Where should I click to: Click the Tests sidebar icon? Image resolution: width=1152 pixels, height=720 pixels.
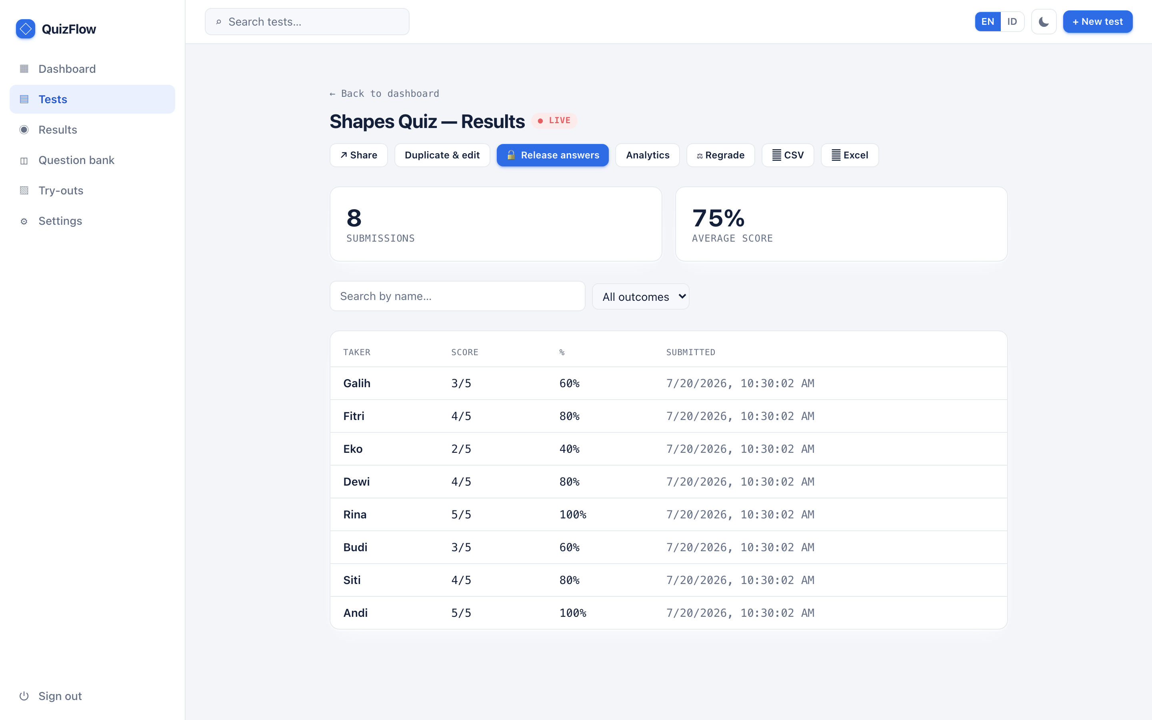pos(24,100)
